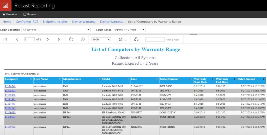This screenshot has height=135, width=267.
Task: Refresh the report
Action: 71,39
